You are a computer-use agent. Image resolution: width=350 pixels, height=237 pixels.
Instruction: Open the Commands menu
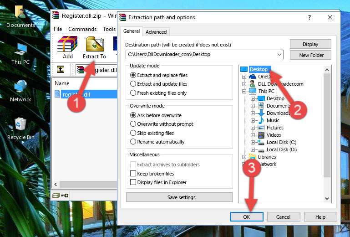pyautogui.click(x=82, y=29)
